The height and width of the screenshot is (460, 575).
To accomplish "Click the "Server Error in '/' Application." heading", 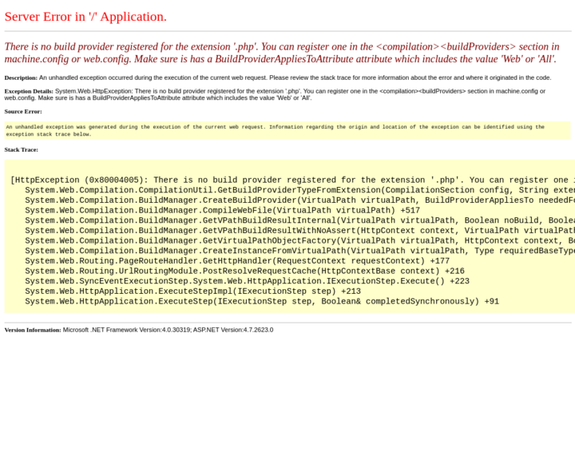I will pyautogui.click(x=85, y=17).
